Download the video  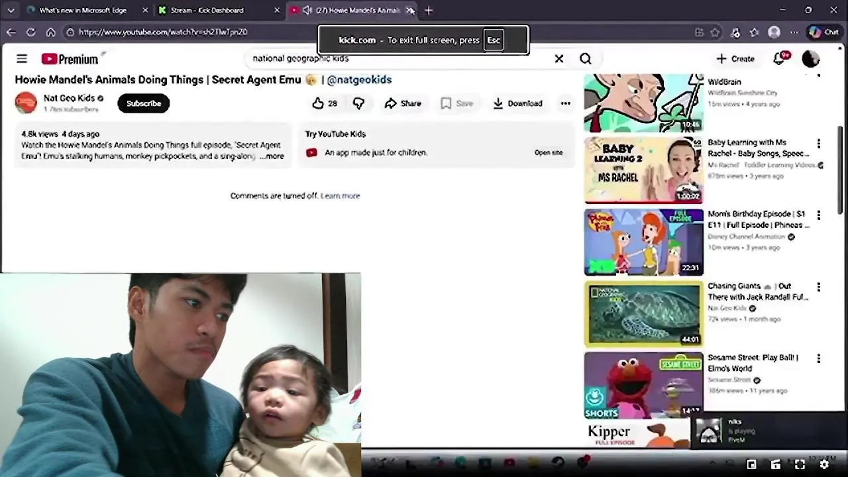point(517,103)
